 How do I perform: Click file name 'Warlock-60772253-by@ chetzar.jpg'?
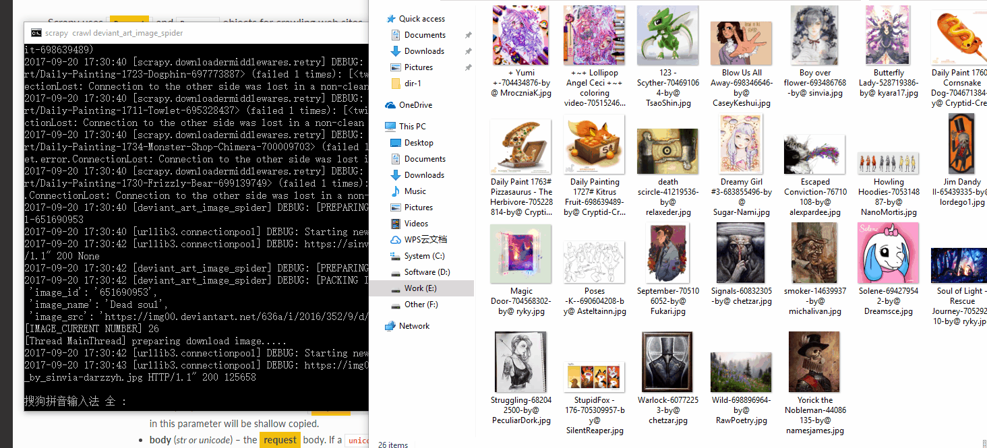tap(668, 410)
